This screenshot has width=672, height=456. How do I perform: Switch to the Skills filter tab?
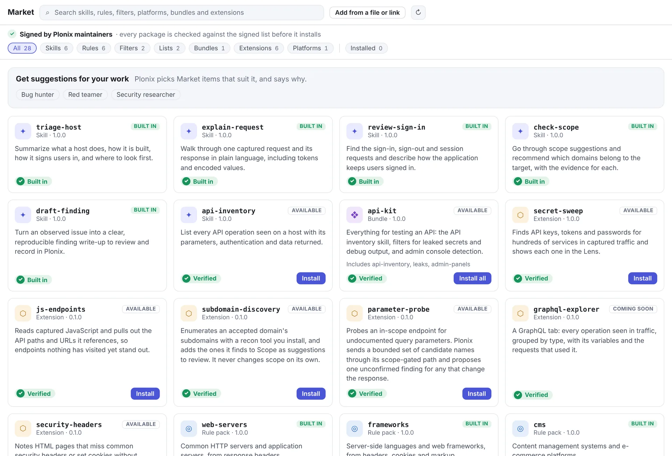pos(56,48)
